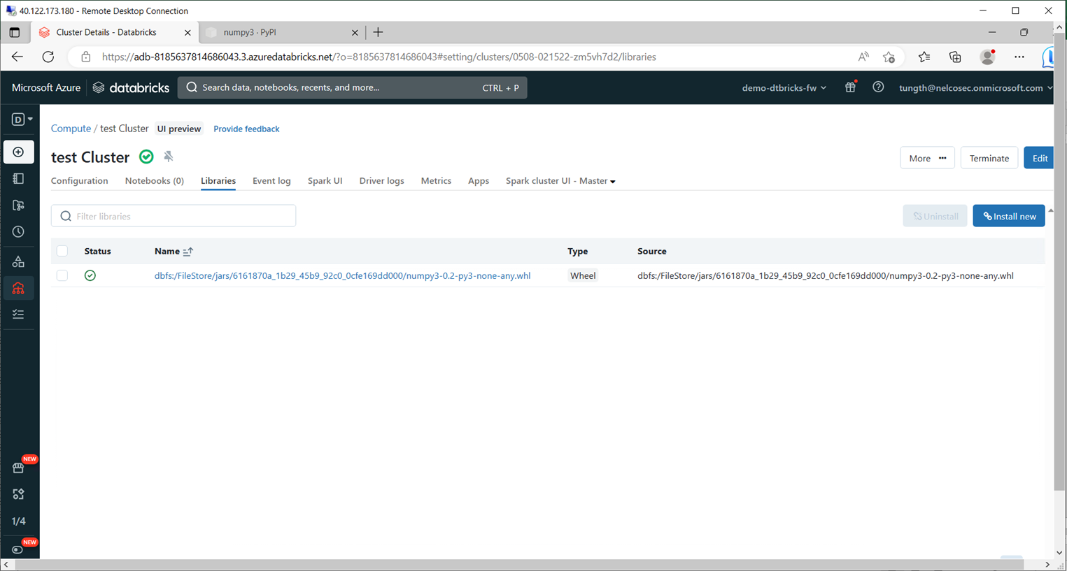Switch to the Event log tab
Screen dimensions: 1067x571
[x=271, y=181]
